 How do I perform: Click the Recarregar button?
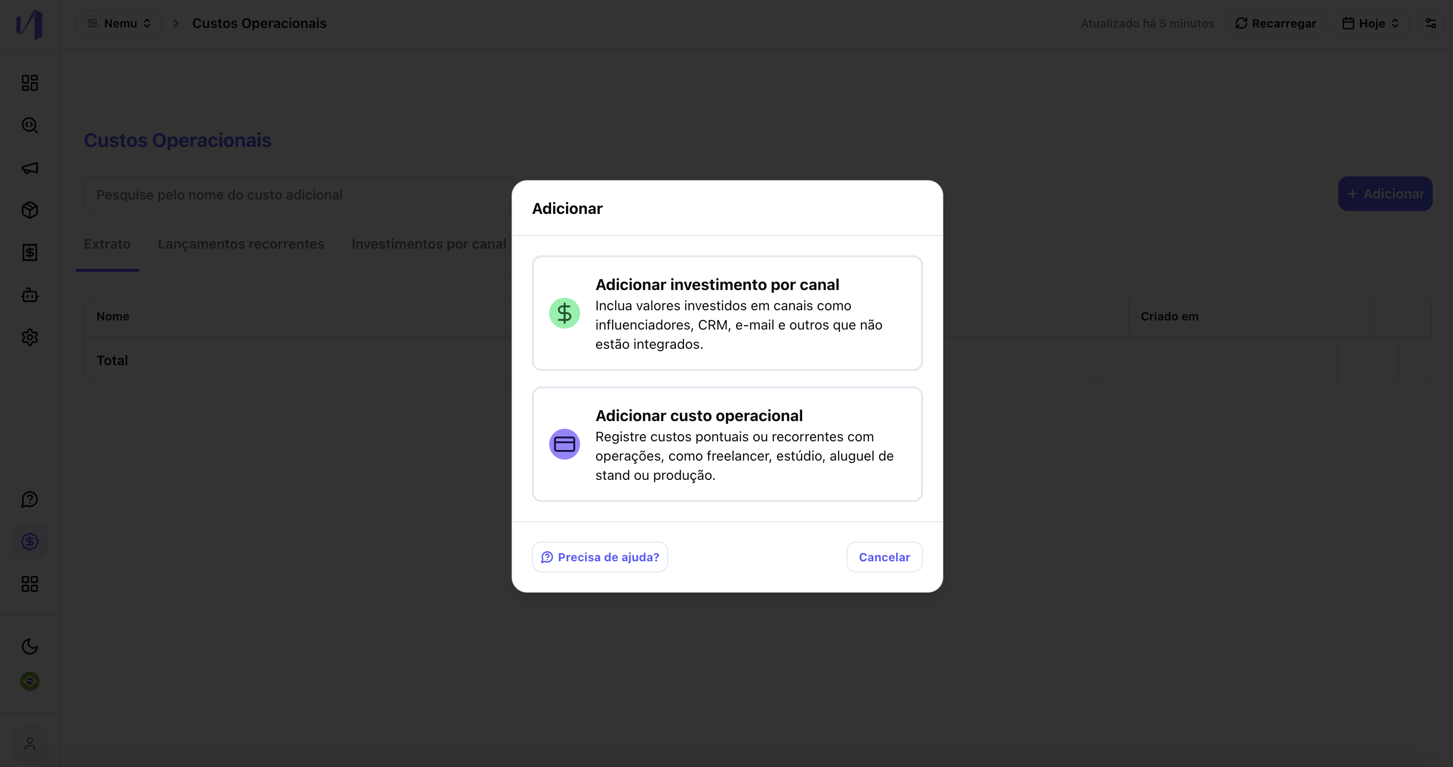pos(1276,23)
